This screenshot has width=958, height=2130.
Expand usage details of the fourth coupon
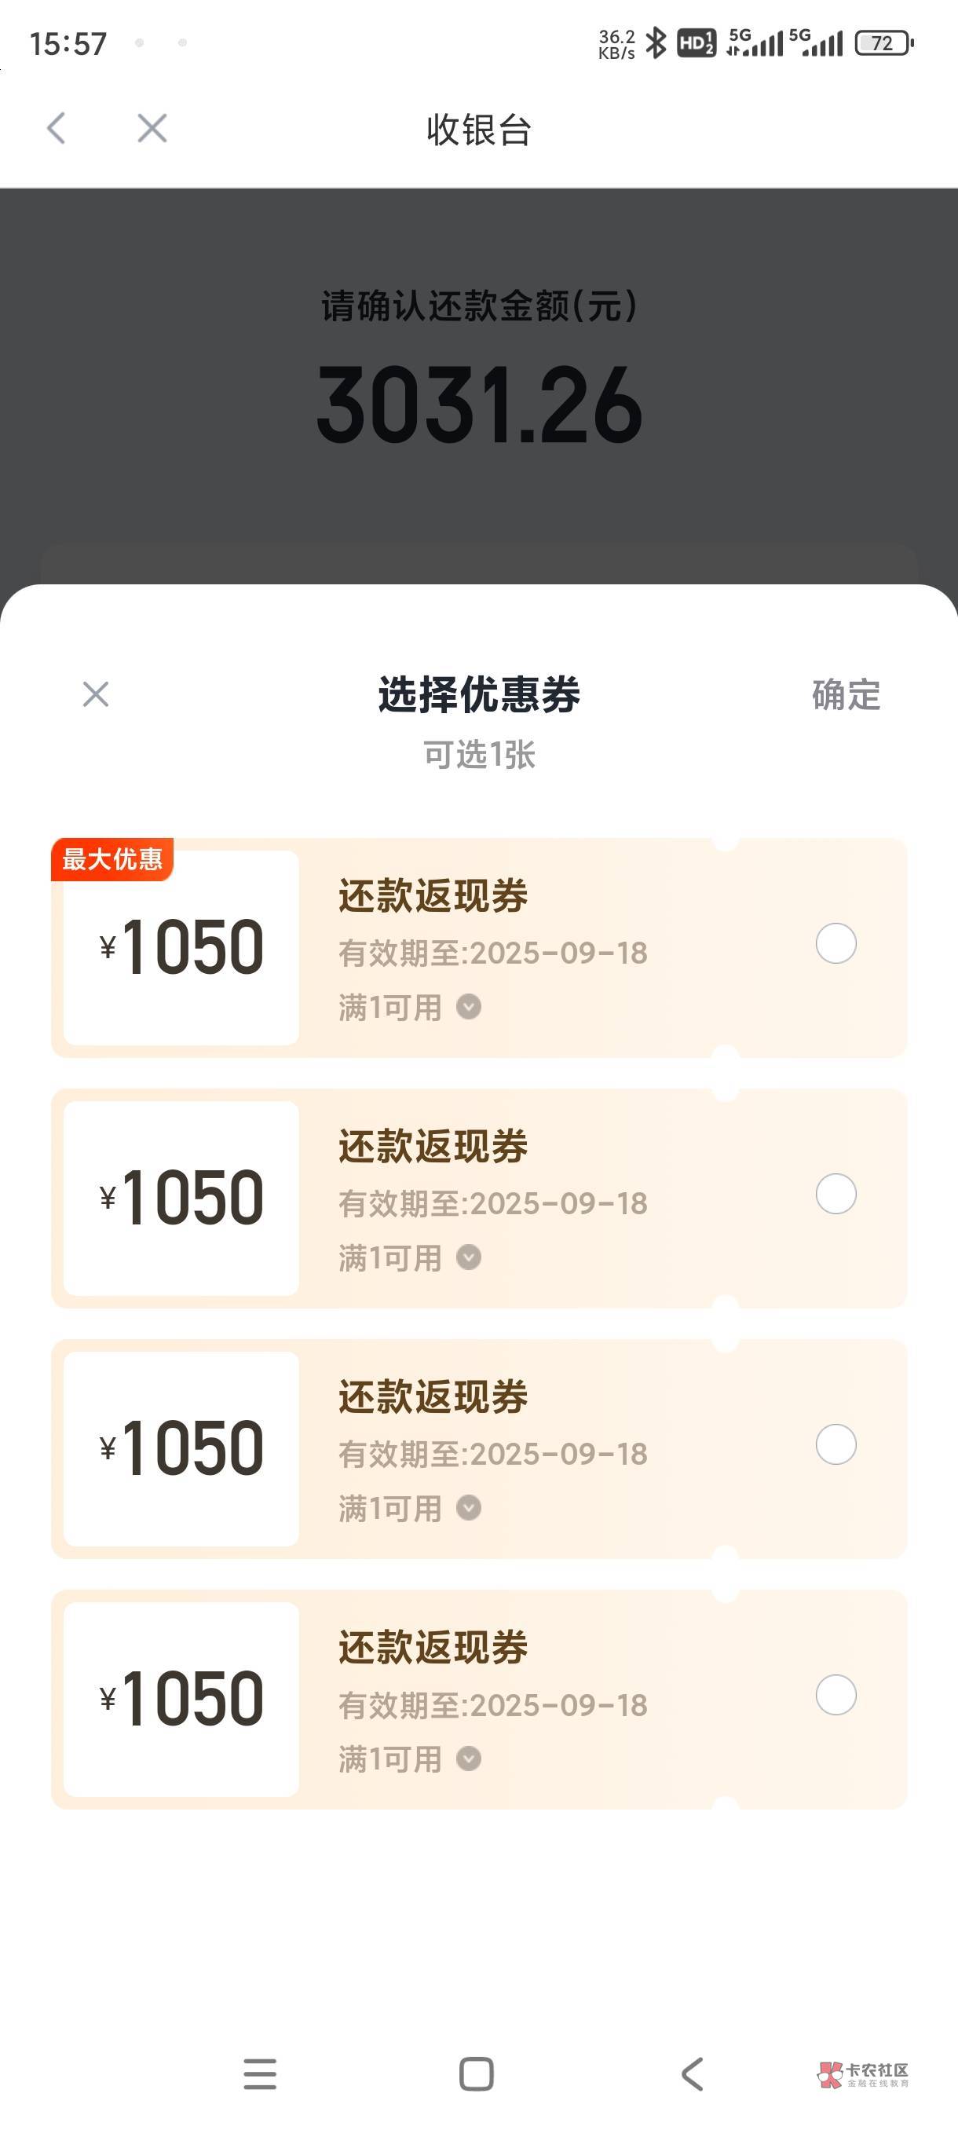tap(469, 1759)
